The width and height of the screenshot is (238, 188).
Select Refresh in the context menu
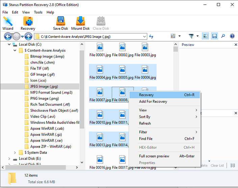coord(165,123)
